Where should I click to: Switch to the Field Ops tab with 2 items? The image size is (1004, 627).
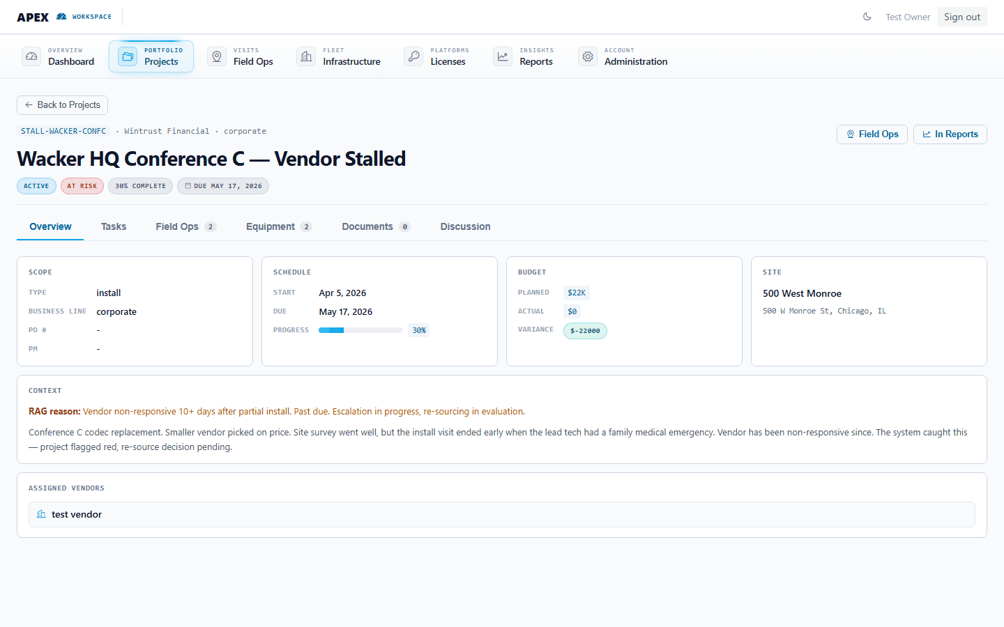[185, 226]
